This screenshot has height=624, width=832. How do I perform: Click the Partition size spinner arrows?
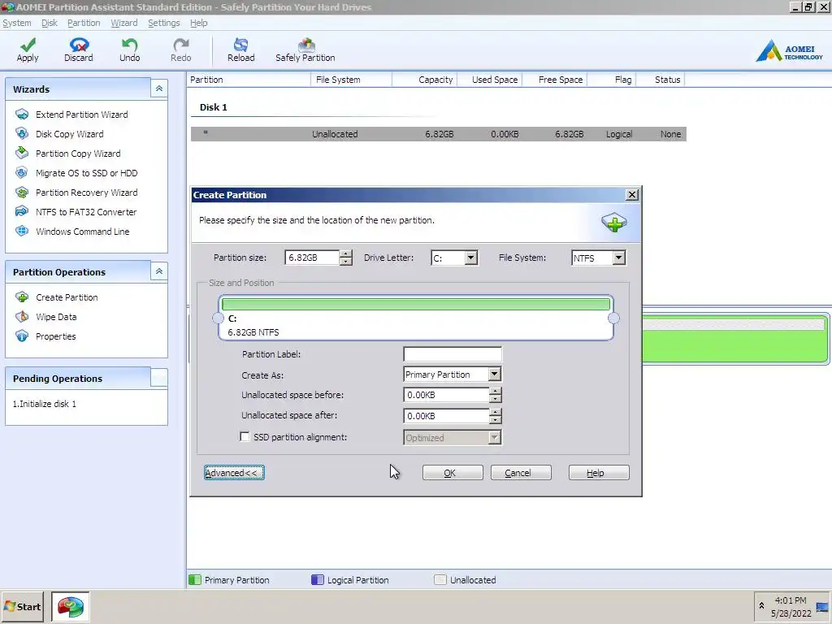pyautogui.click(x=346, y=258)
